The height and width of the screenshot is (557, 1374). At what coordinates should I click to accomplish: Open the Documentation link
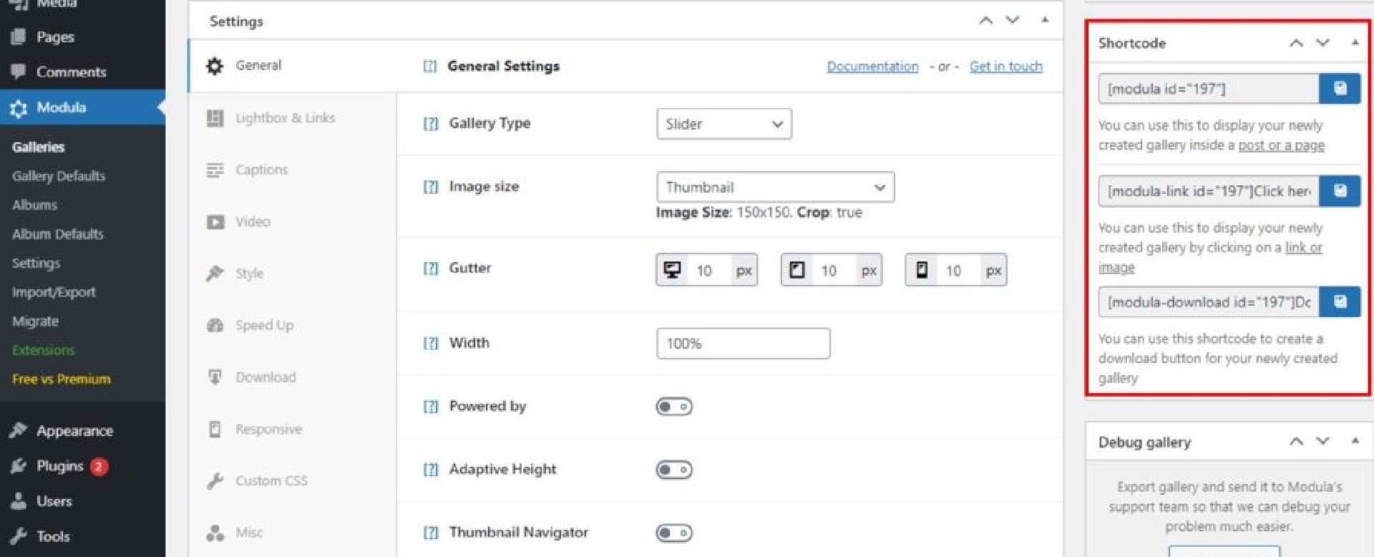pyautogui.click(x=872, y=67)
